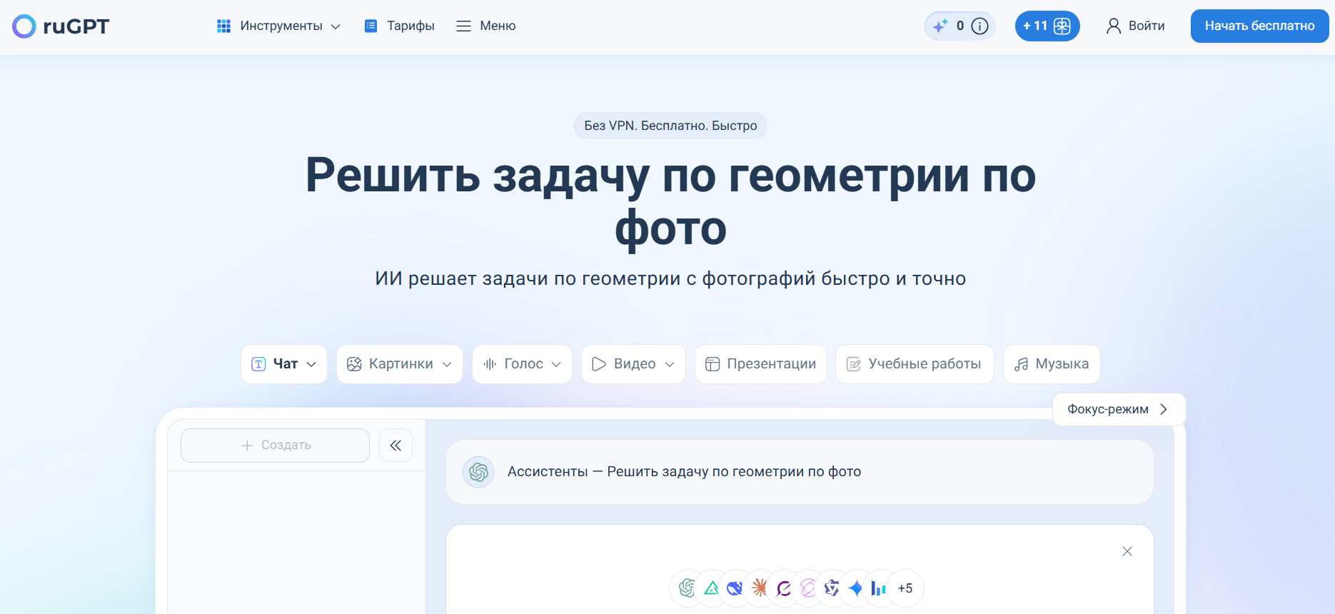Open the Голос dropdown
Image resolution: width=1335 pixels, height=614 pixels.
pos(522,364)
